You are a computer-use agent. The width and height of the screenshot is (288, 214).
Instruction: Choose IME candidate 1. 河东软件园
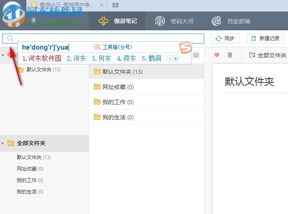pyautogui.click(x=42, y=58)
